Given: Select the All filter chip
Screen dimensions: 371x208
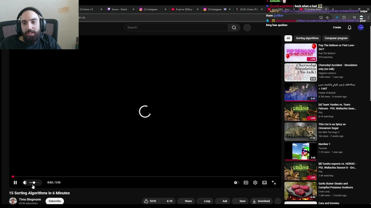Looking at the screenshot, I should [x=288, y=38].
